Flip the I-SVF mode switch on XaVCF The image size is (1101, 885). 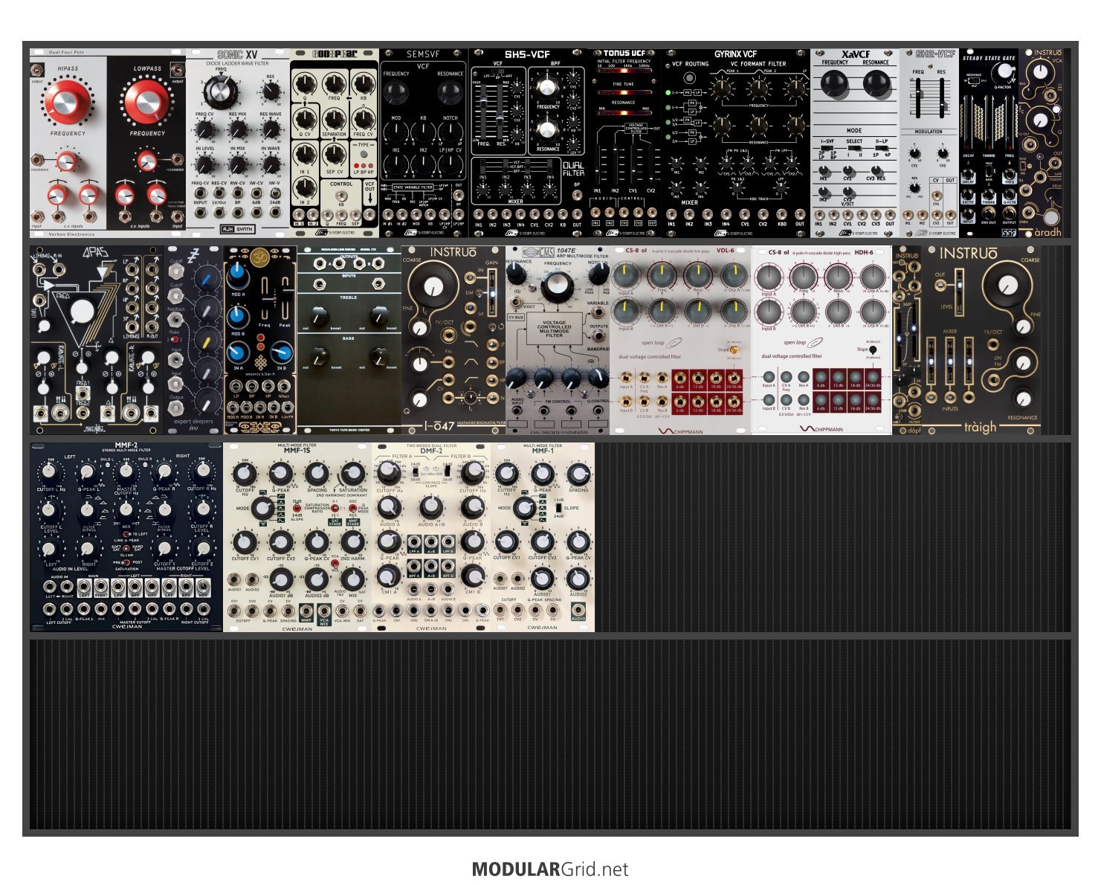point(827,149)
